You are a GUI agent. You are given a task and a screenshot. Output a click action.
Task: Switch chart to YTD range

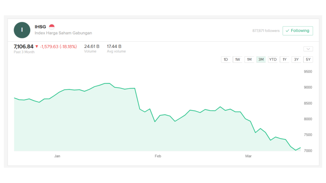pyautogui.click(x=273, y=59)
